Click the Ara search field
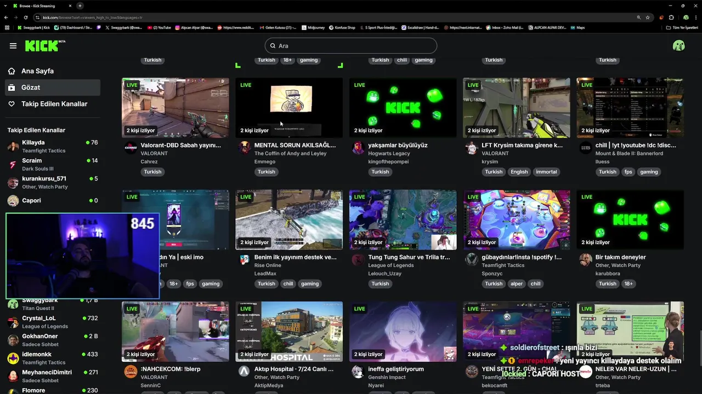The image size is (702, 394). pyautogui.click(x=351, y=46)
